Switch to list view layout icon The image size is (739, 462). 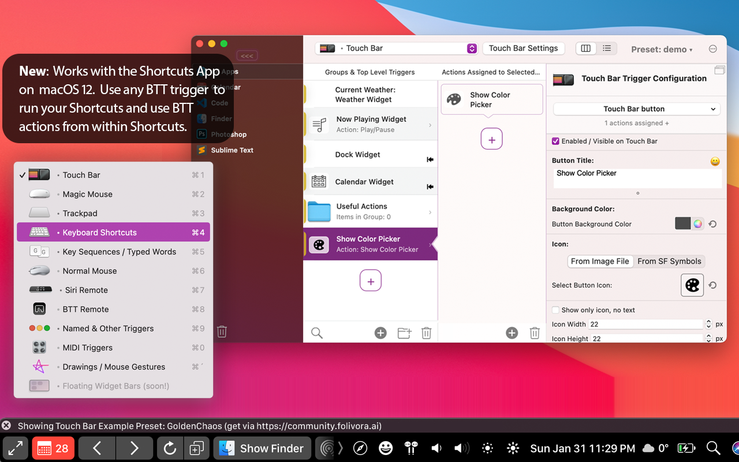pyautogui.click(x=607, y=49)
